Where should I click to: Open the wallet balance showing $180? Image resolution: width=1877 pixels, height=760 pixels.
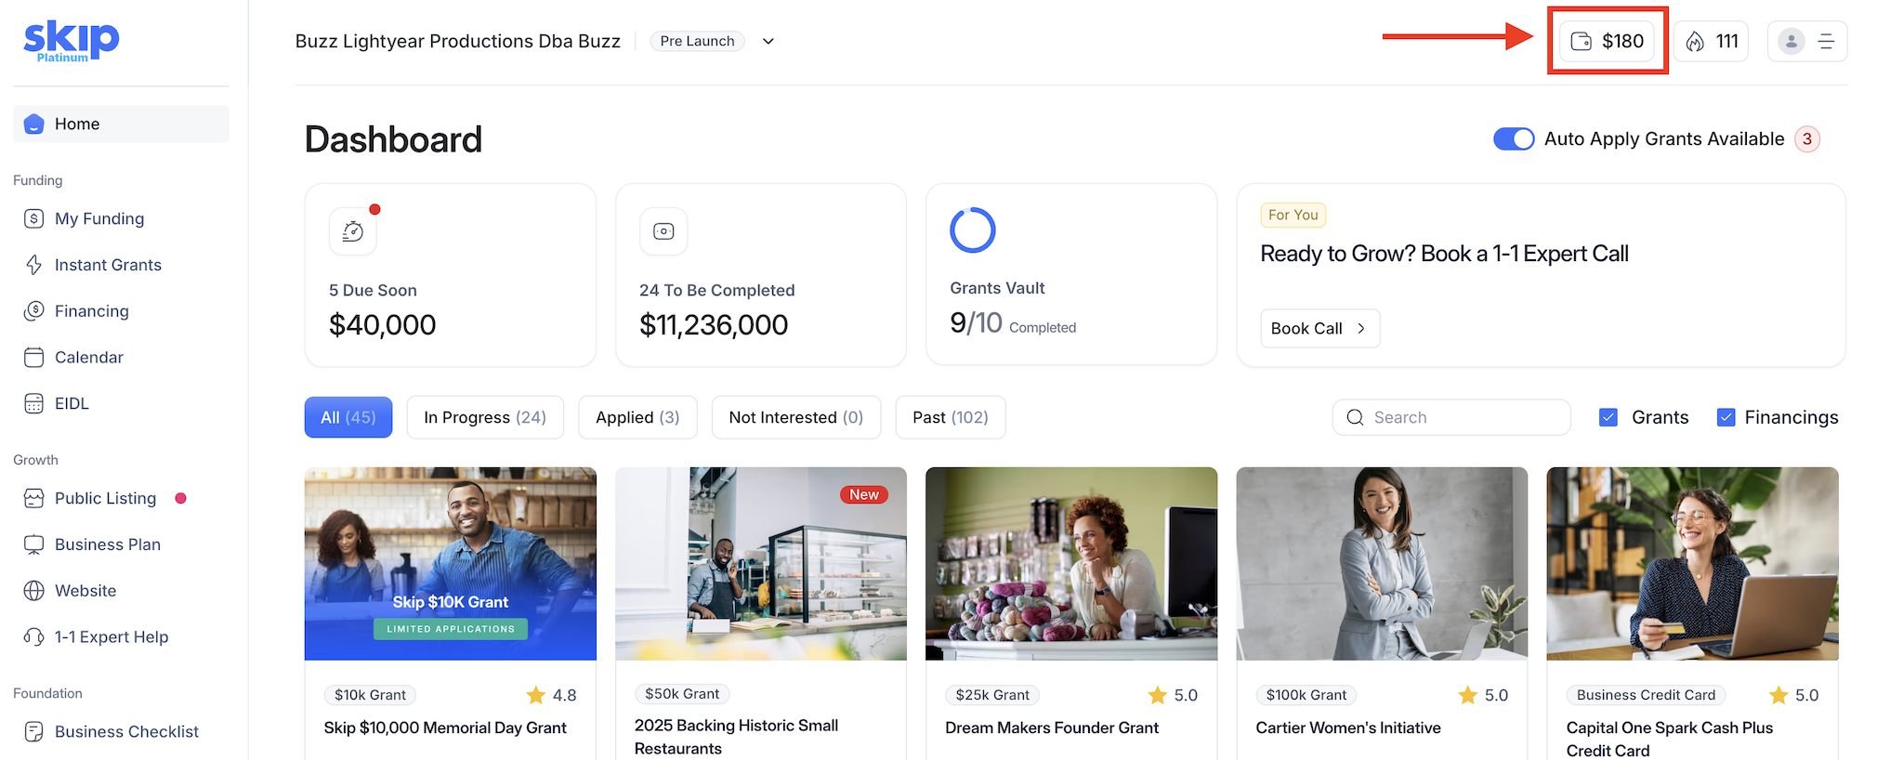[1607, 41]
